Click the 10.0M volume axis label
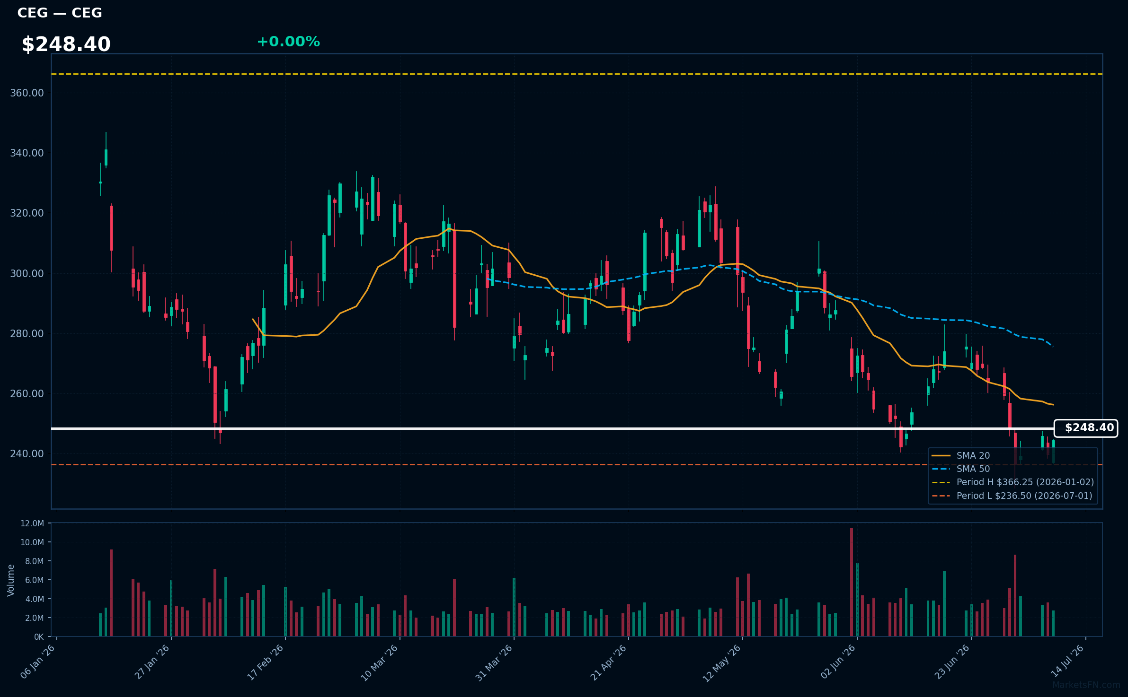This screenshot has width=1128, height=697. [x=32, y=542]
